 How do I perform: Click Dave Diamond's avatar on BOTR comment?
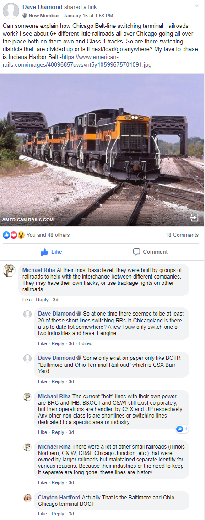[x=27, y=359]
